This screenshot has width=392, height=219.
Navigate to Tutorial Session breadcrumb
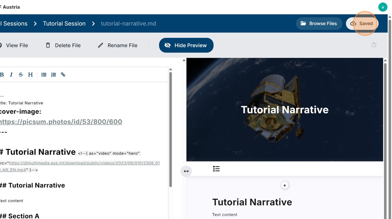pyautogui.click(x=64, y=23)
